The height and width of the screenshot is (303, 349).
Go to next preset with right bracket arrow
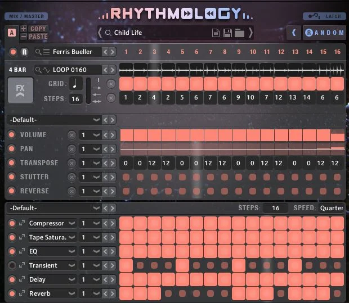(x=250, y=33)
